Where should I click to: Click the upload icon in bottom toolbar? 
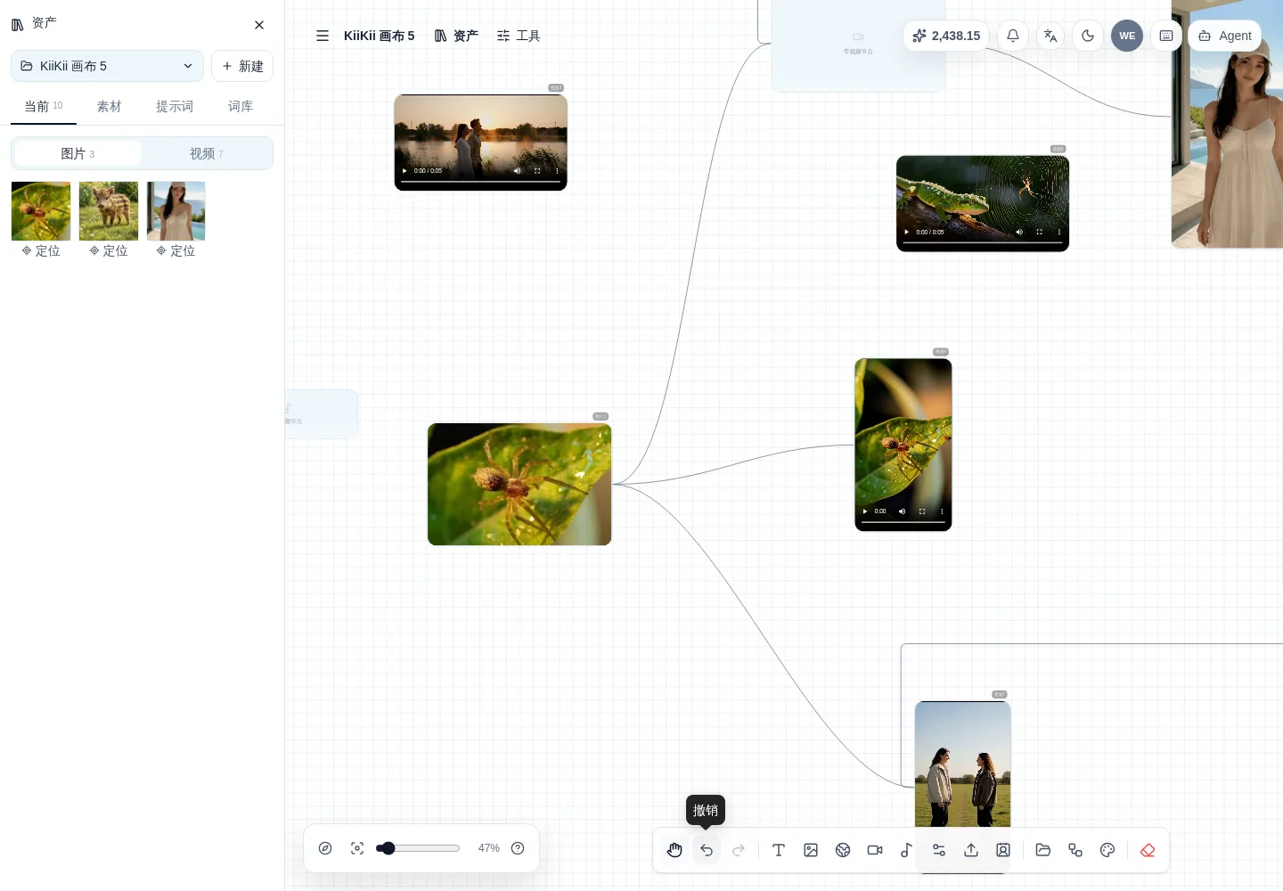971,850
